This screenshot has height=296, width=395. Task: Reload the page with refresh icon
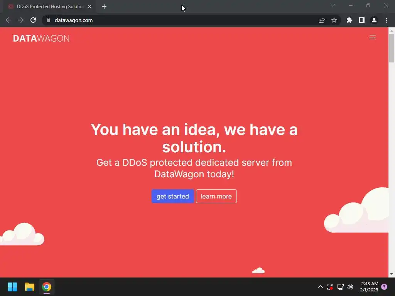33,20
